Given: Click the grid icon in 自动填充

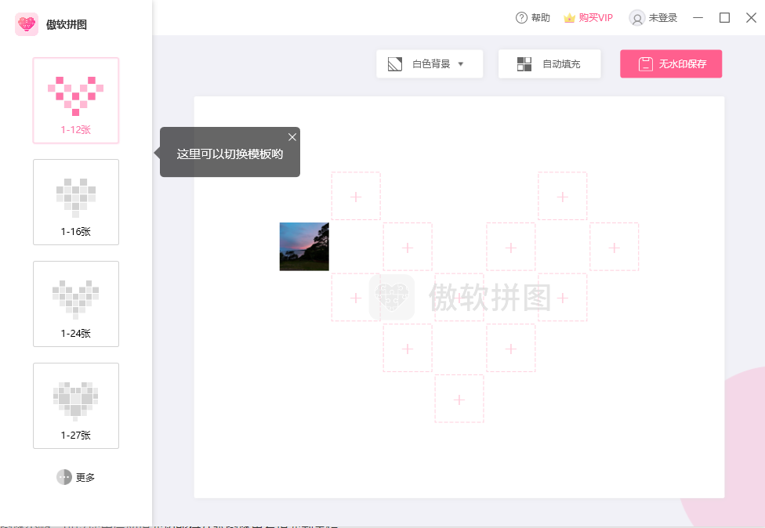Looking at the screenshot, I should point(524,64).
